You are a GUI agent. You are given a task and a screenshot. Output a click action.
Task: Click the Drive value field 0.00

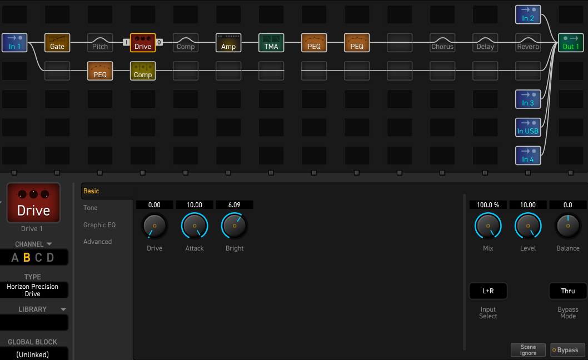tap(155, 205)
